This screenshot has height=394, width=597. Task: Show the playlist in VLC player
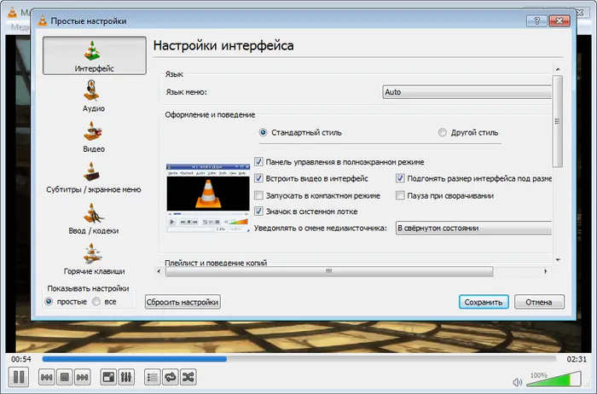tap(153, 377)
